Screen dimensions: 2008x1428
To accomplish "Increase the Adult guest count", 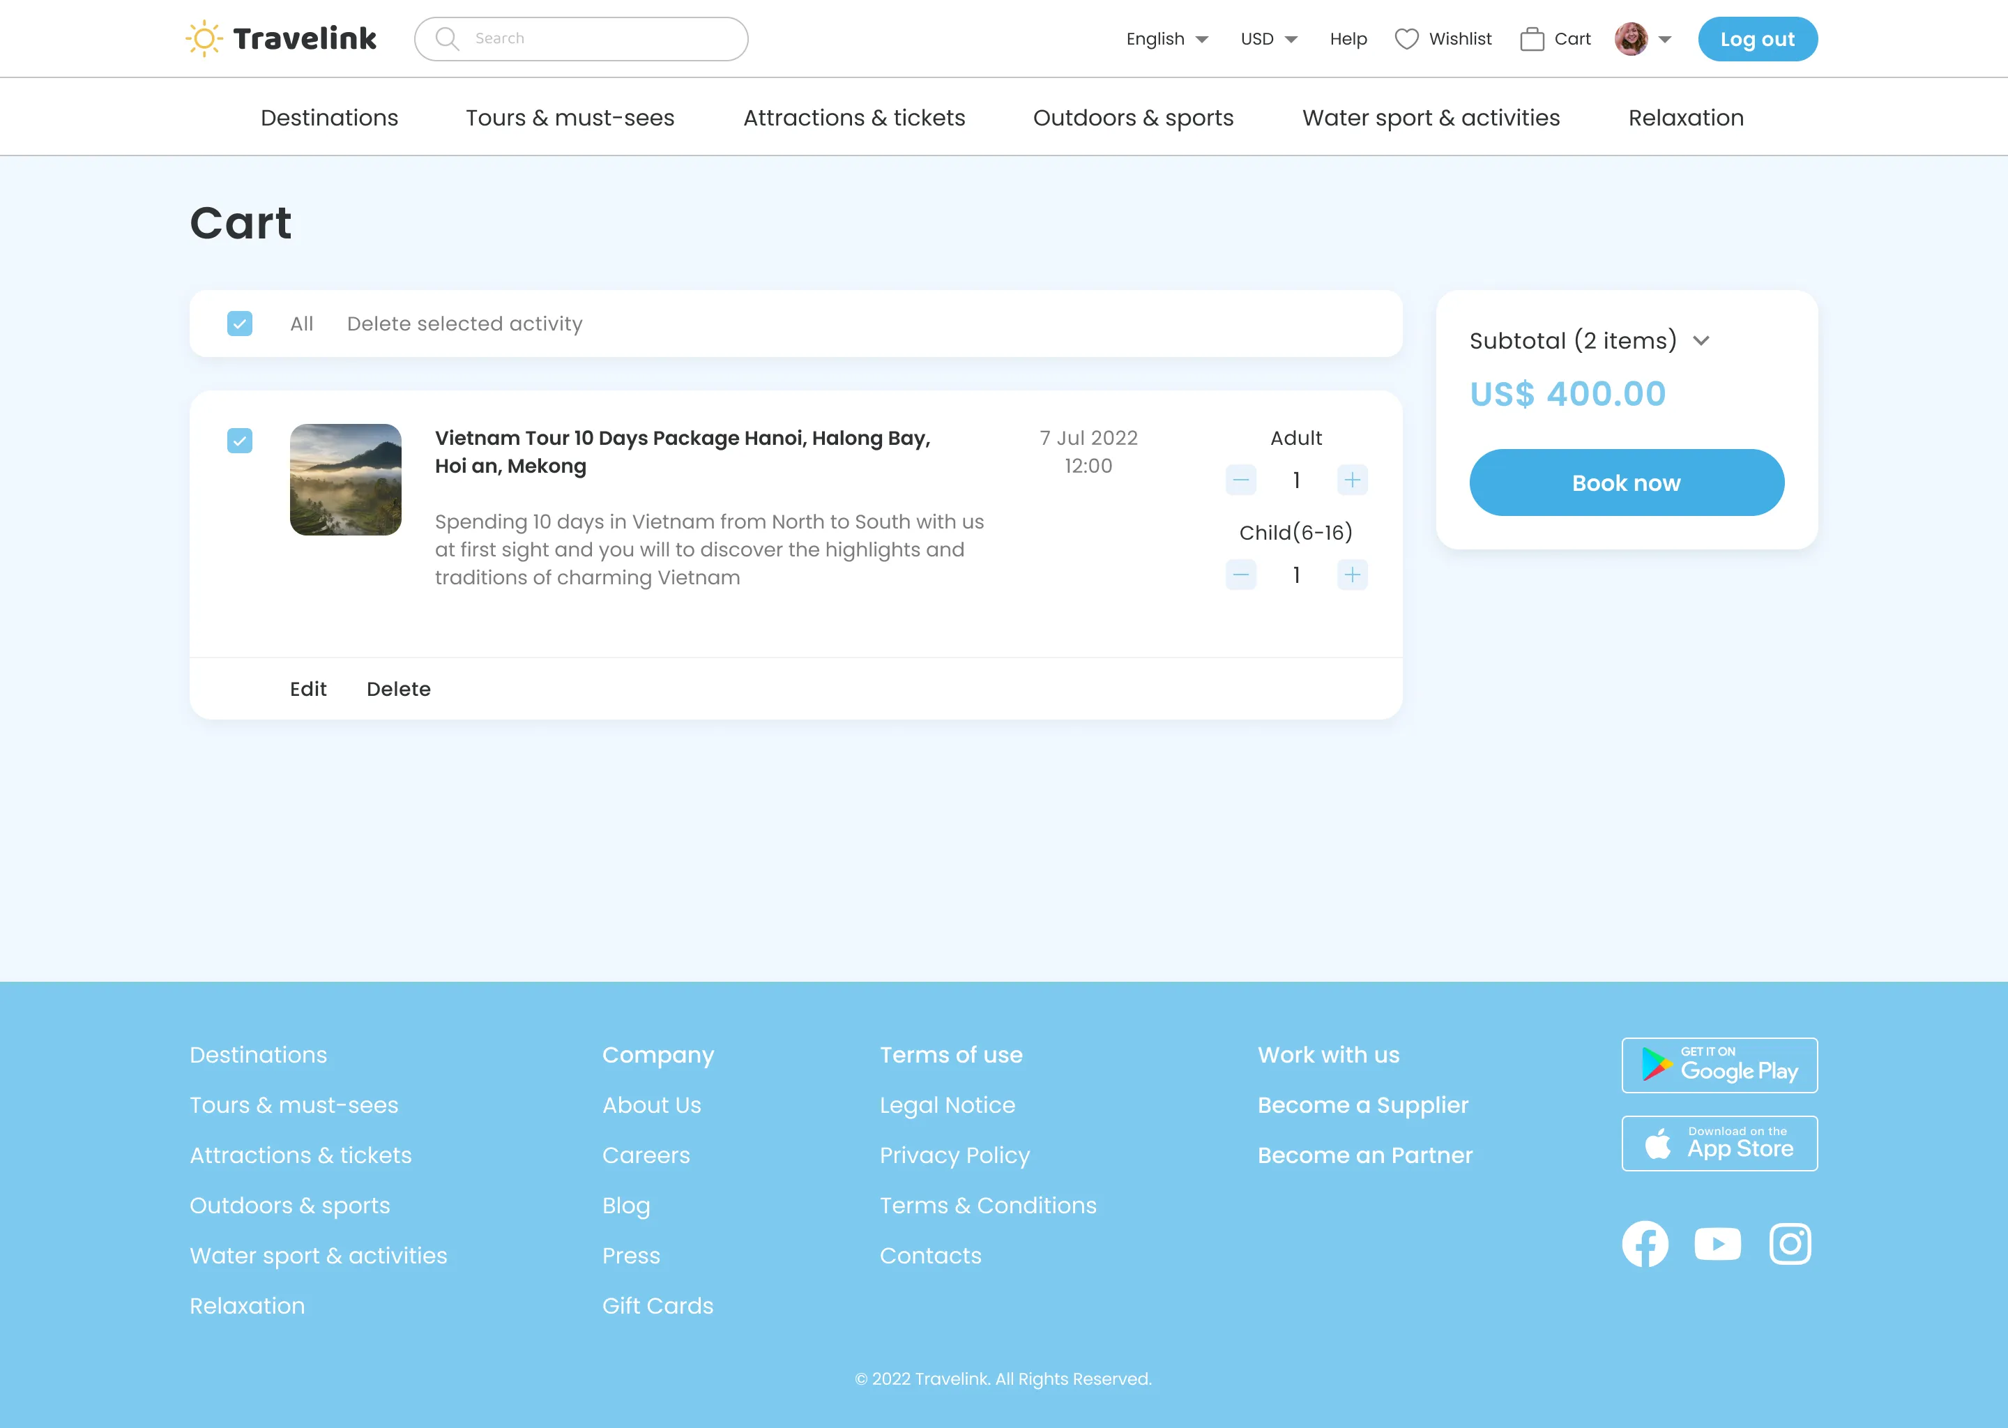I will pos(1352,480).
